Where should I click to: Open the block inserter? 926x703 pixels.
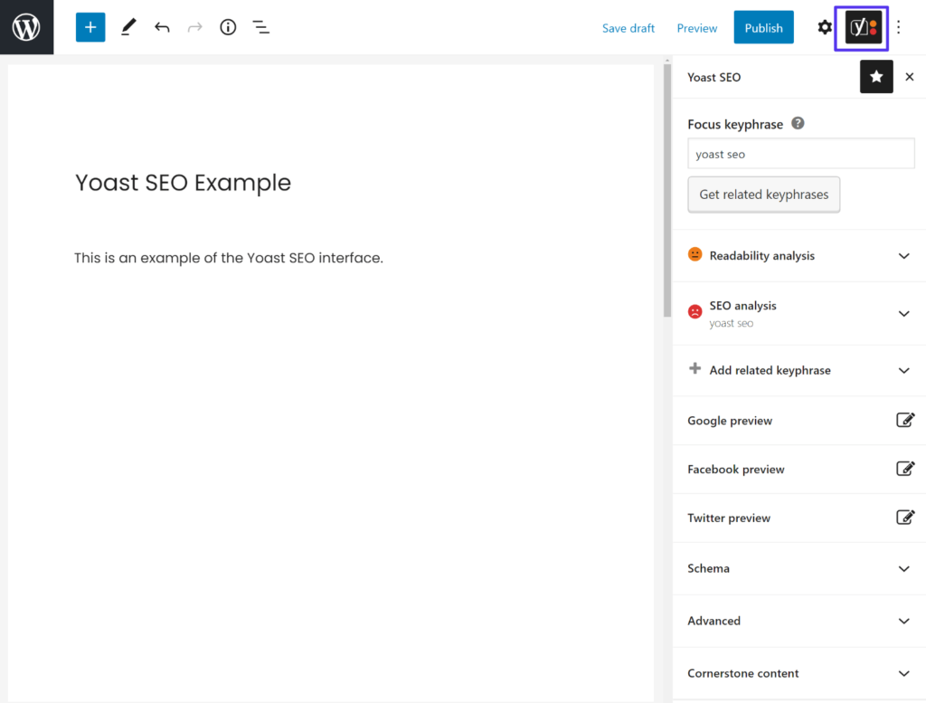coord(90,27)
